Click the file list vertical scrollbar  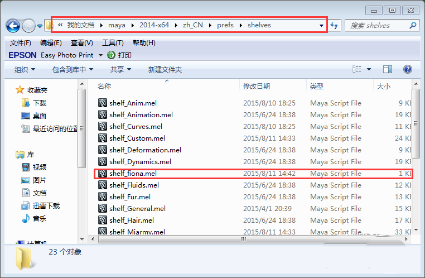tap(416, 123)
